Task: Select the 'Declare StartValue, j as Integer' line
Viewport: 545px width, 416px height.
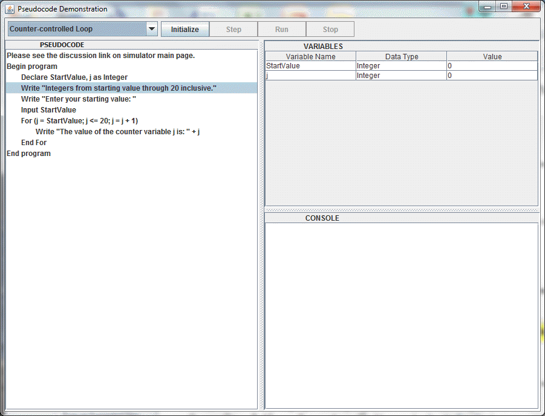Action: (x=74, y=77)
